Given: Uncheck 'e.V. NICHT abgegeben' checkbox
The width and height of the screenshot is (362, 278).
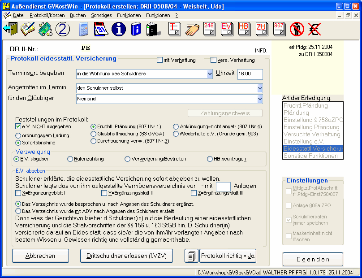Looking at the screenshot, I should click(18, 126).
